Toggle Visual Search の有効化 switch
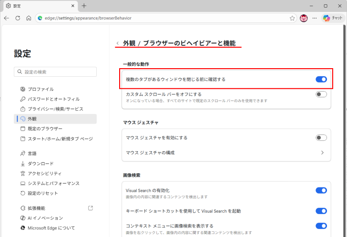The width and height of the screenshot is (347, 237). pos(321,190)
